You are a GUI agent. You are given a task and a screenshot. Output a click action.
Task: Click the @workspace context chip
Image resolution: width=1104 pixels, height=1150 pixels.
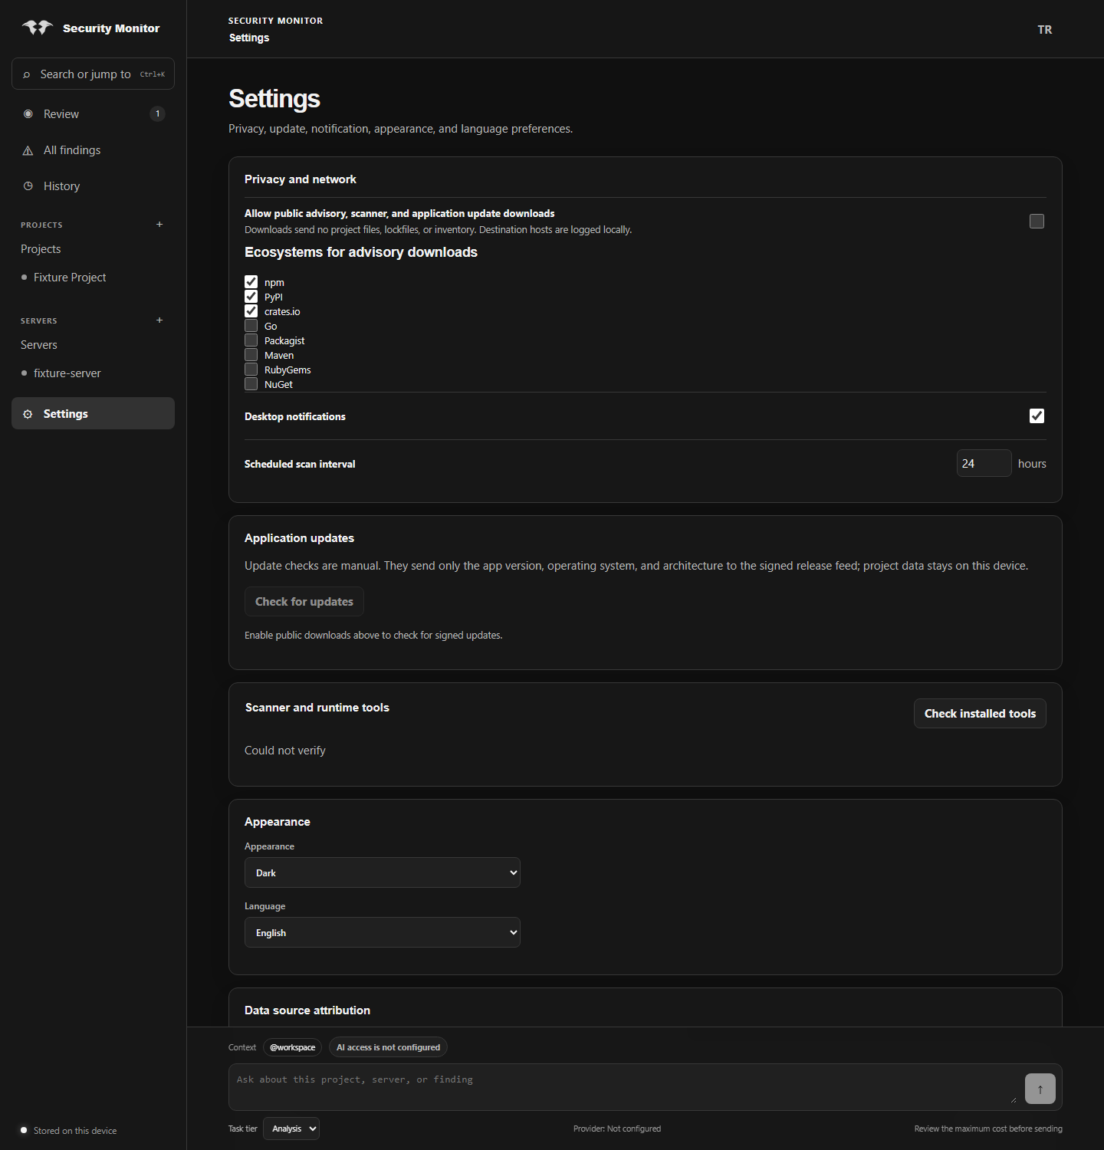click(x=292, y=1047)
